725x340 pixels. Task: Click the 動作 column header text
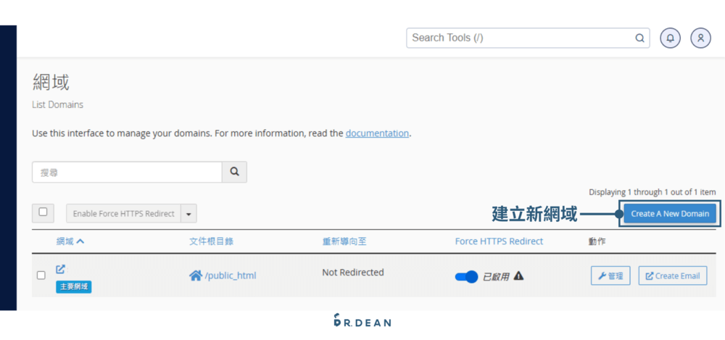click(x=597, y=241)
